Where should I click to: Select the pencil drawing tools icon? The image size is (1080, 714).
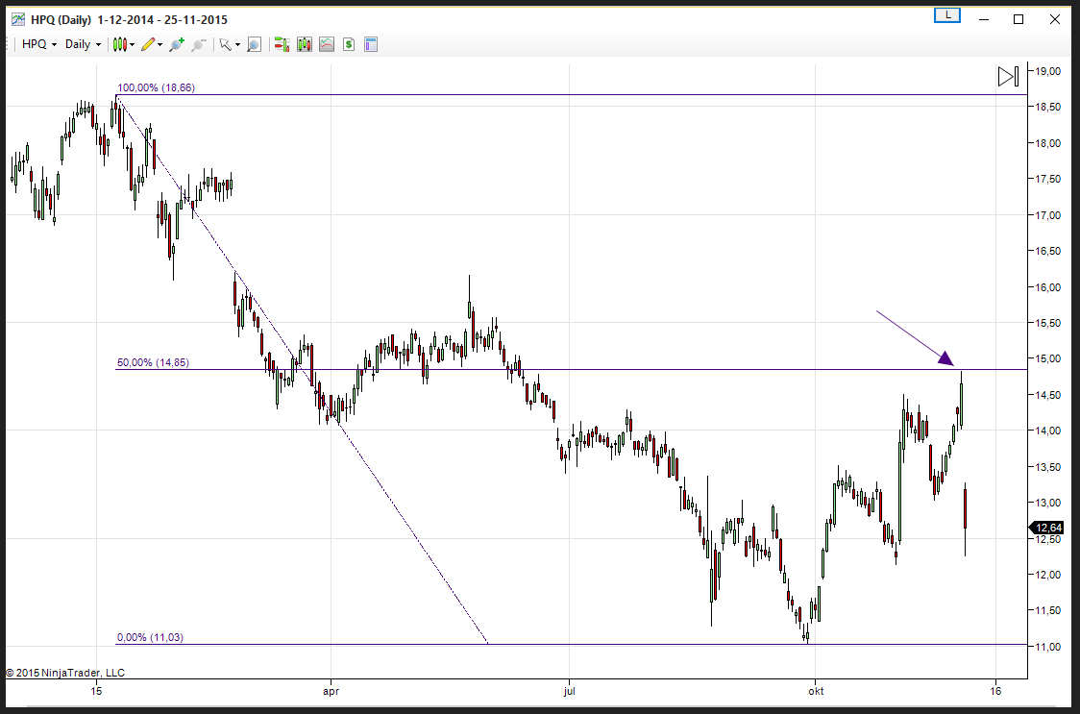147,44
